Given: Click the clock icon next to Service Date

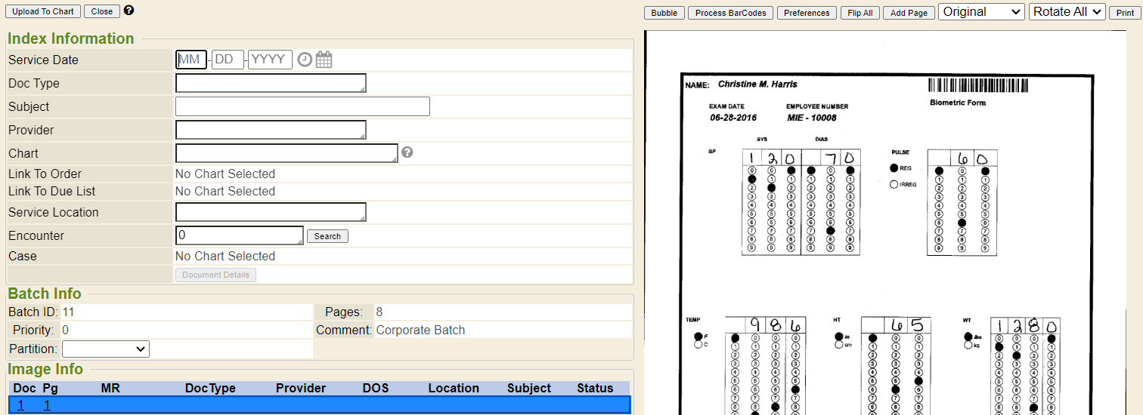Looking at the screenshot, I should (x=305, y=60).
